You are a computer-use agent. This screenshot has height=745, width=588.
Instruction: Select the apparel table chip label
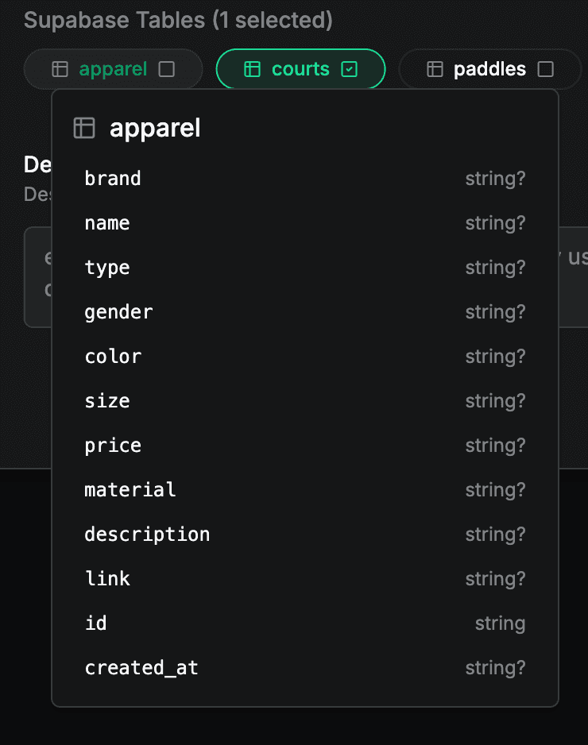(x=113, y=69)
